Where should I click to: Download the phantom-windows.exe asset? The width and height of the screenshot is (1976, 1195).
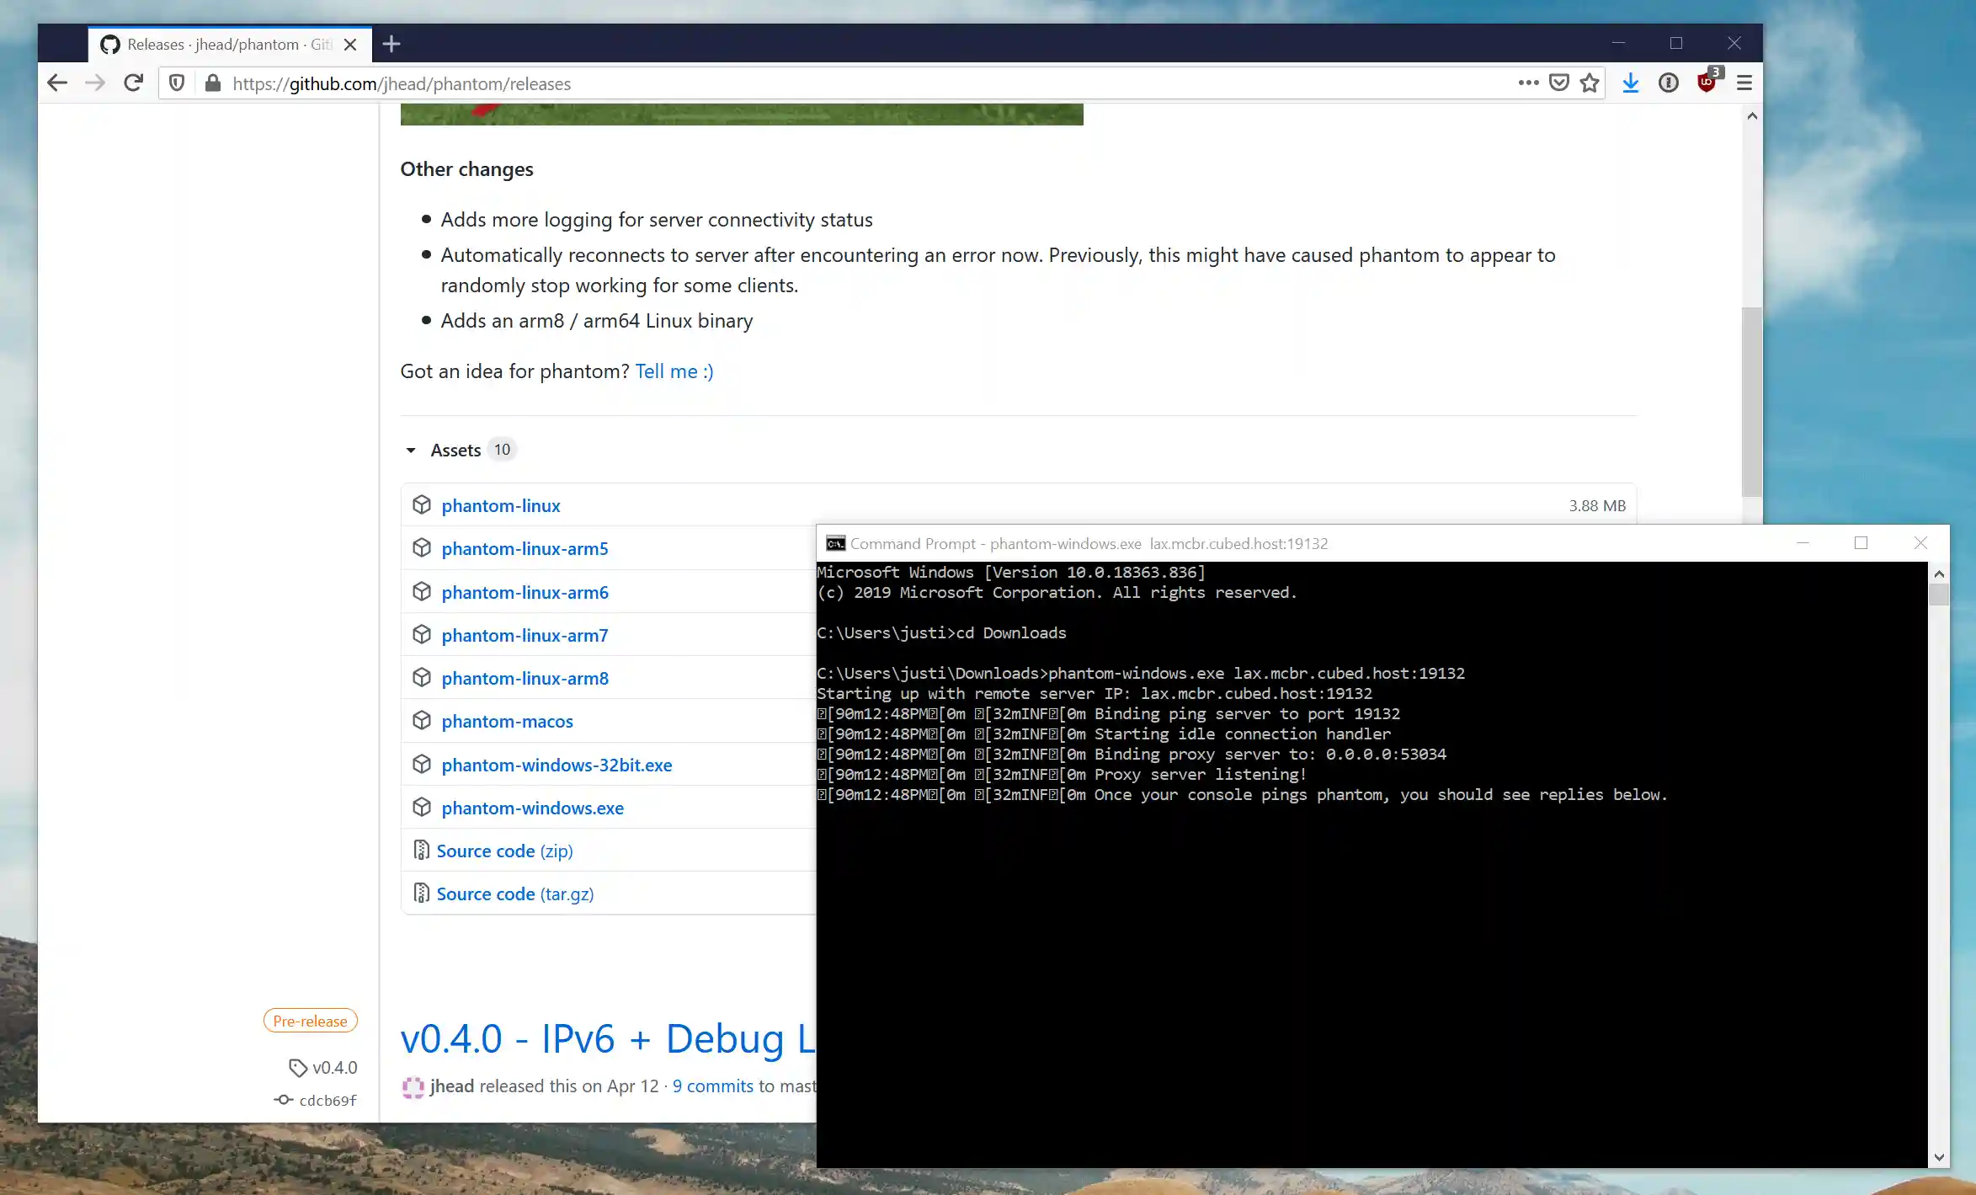[x=532, y=808]
